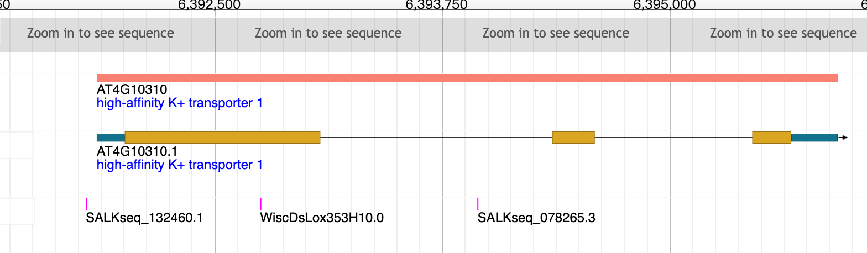867x253 pixels.
Task: Click the 6,393,750 ruler coordinate label
Action: pyautogui.click(x=436, y=6)
